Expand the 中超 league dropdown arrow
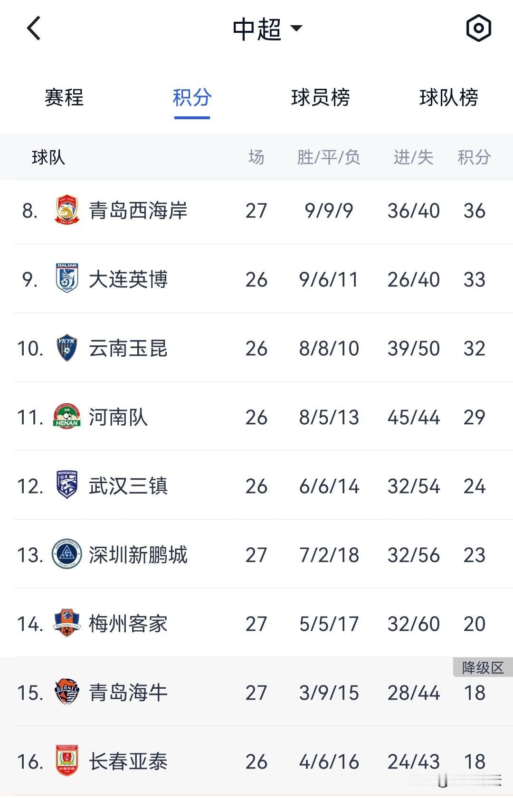Viewport: 513px width, 798px height. click(296, 28)
